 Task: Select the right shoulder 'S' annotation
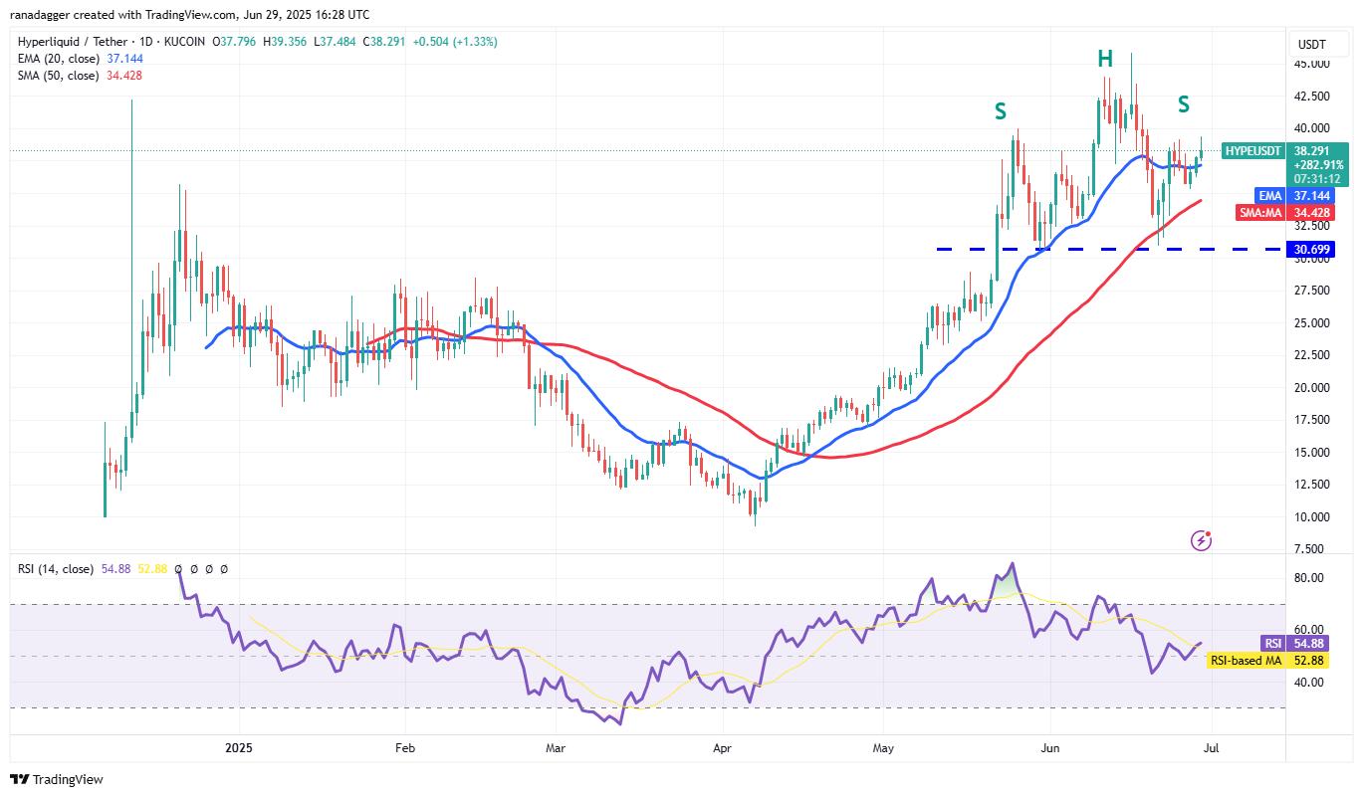[1183, 103]
